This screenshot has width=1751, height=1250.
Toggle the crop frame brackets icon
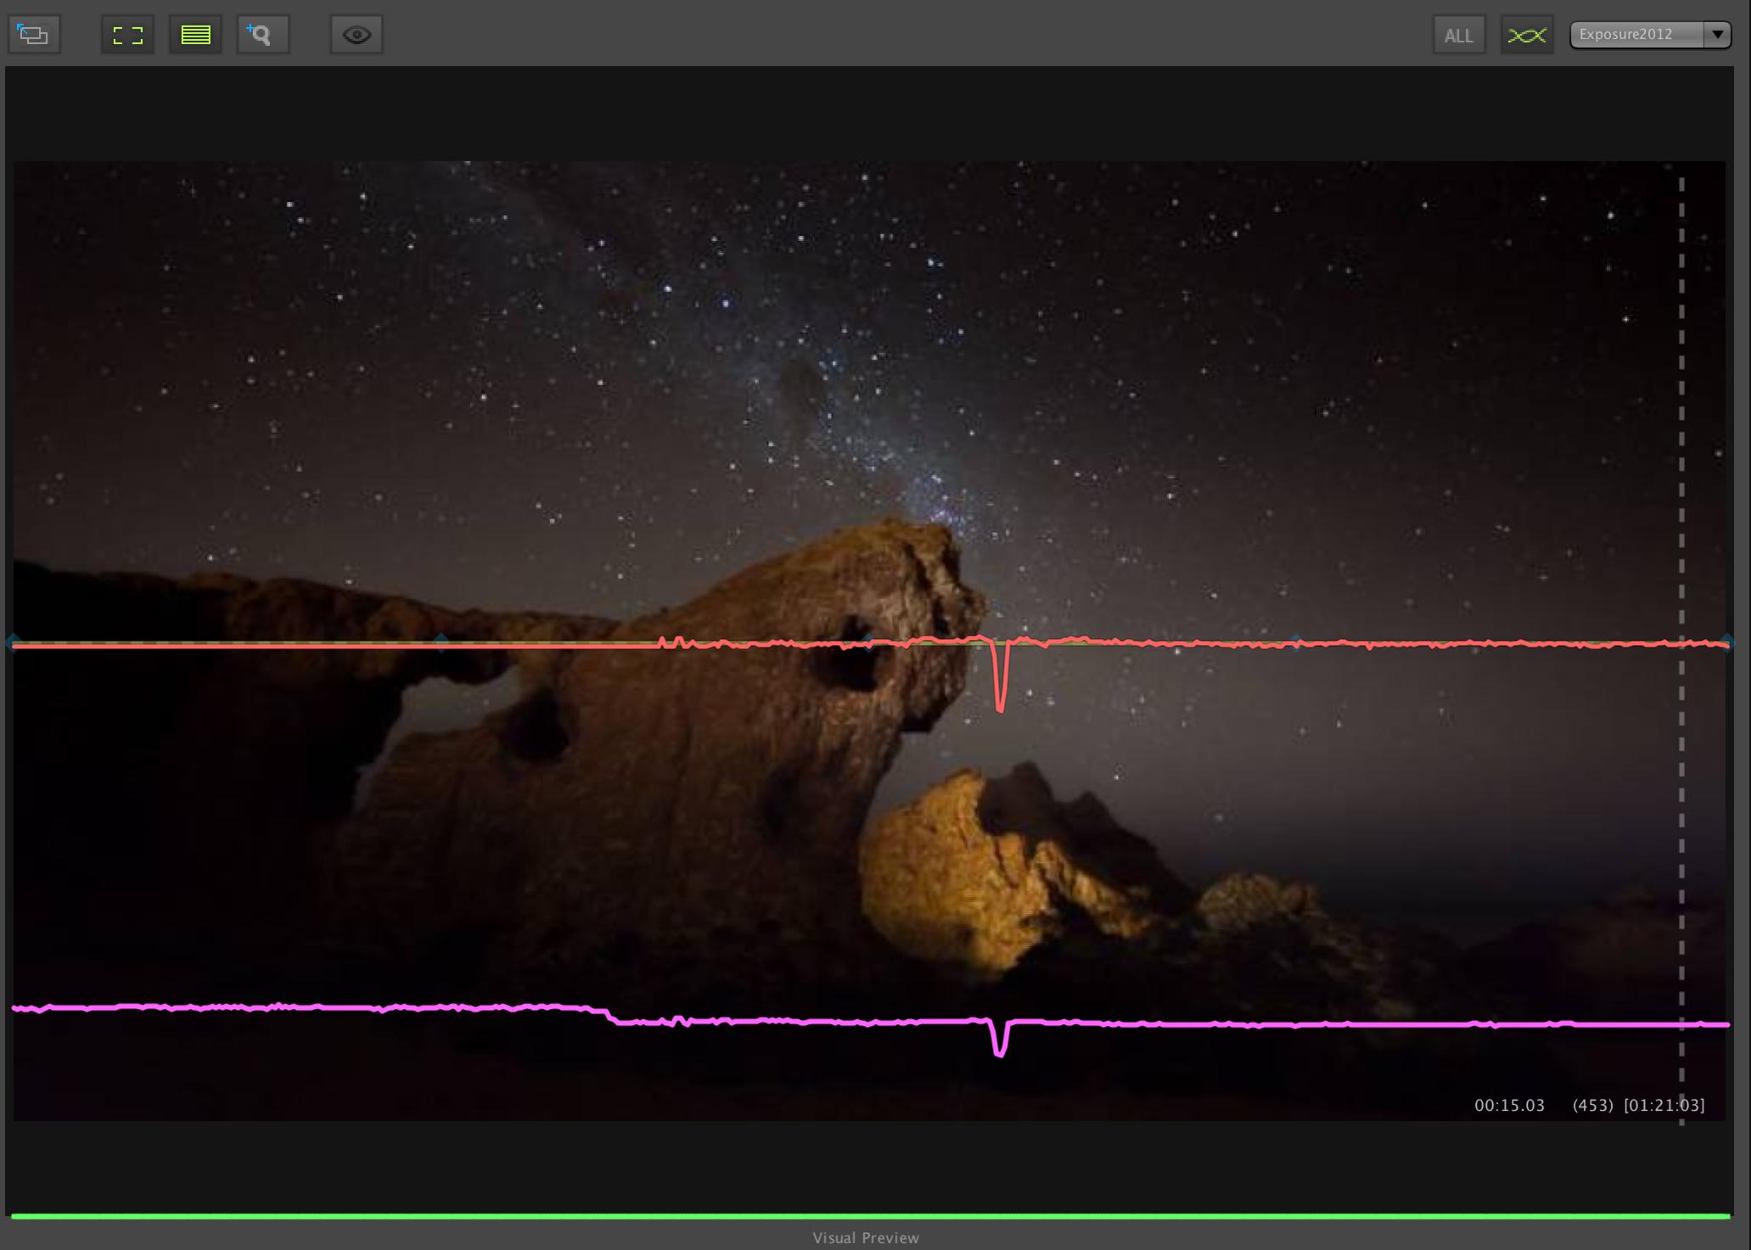point(127,35)
